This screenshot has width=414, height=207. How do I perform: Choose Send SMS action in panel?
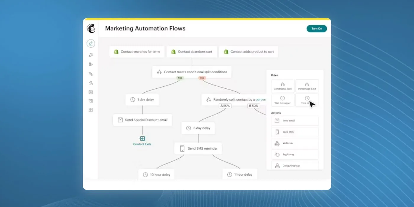click(x=295, y=132)
